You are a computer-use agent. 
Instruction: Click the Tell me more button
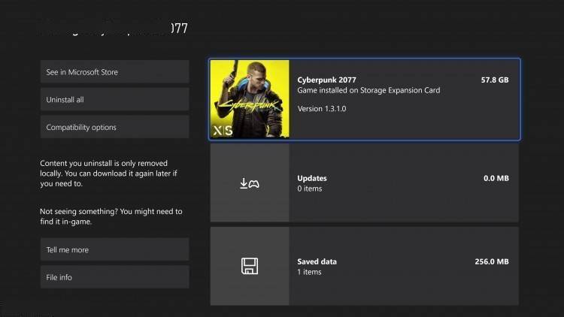114,249
